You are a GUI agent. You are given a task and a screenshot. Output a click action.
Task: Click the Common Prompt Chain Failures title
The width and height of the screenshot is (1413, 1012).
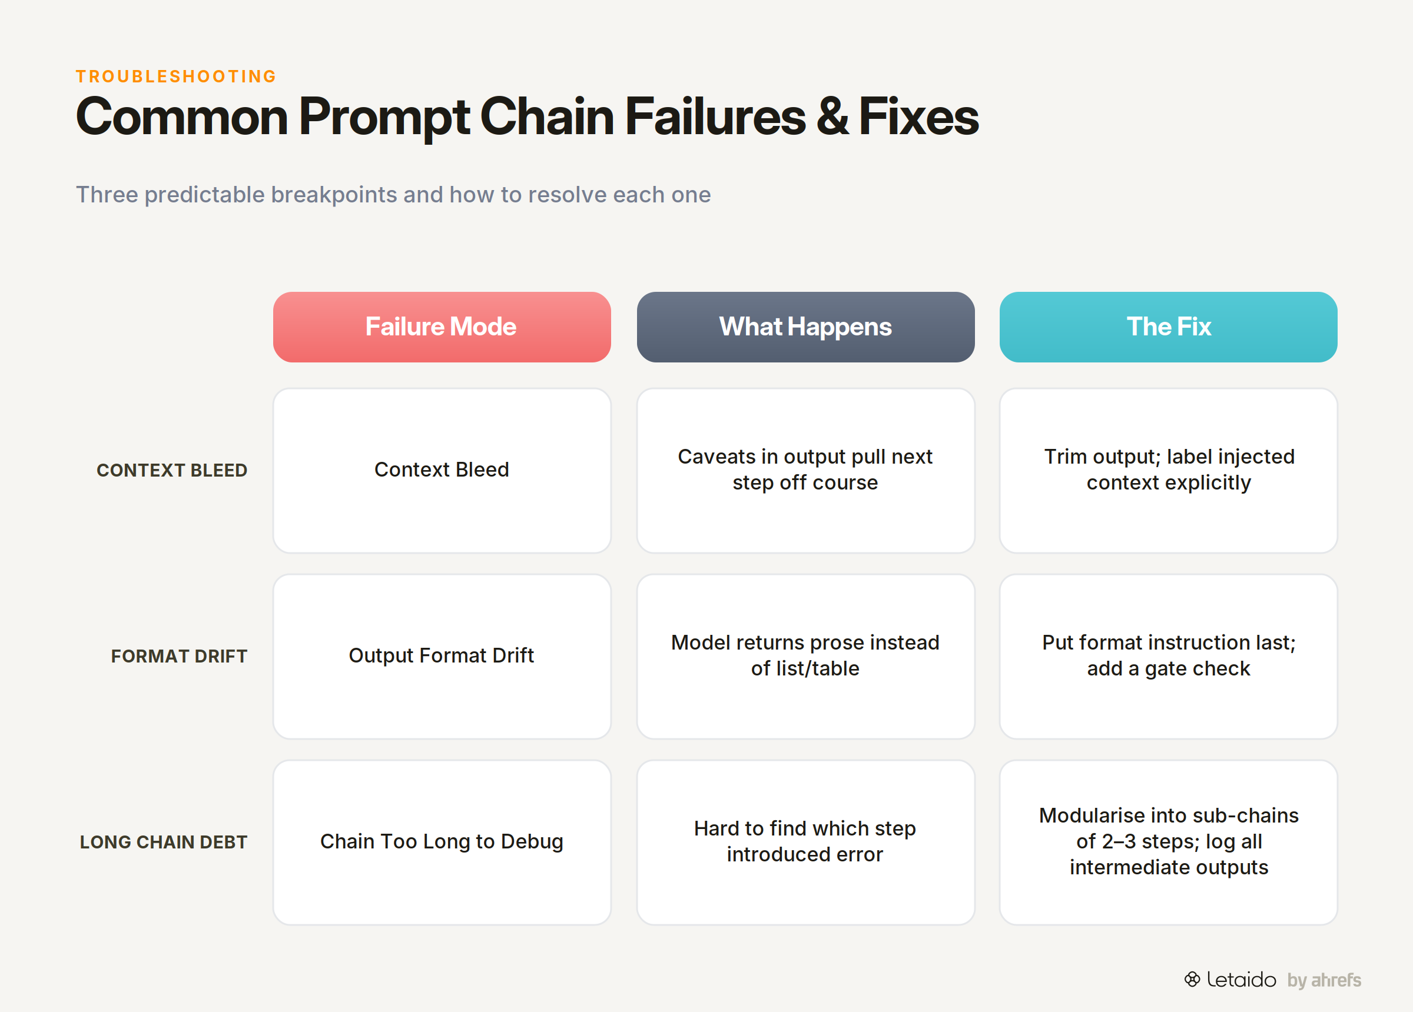coord(527,116)
